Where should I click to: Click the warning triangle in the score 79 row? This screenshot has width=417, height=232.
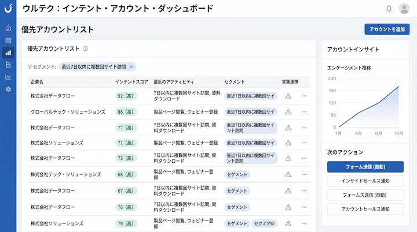288,223
